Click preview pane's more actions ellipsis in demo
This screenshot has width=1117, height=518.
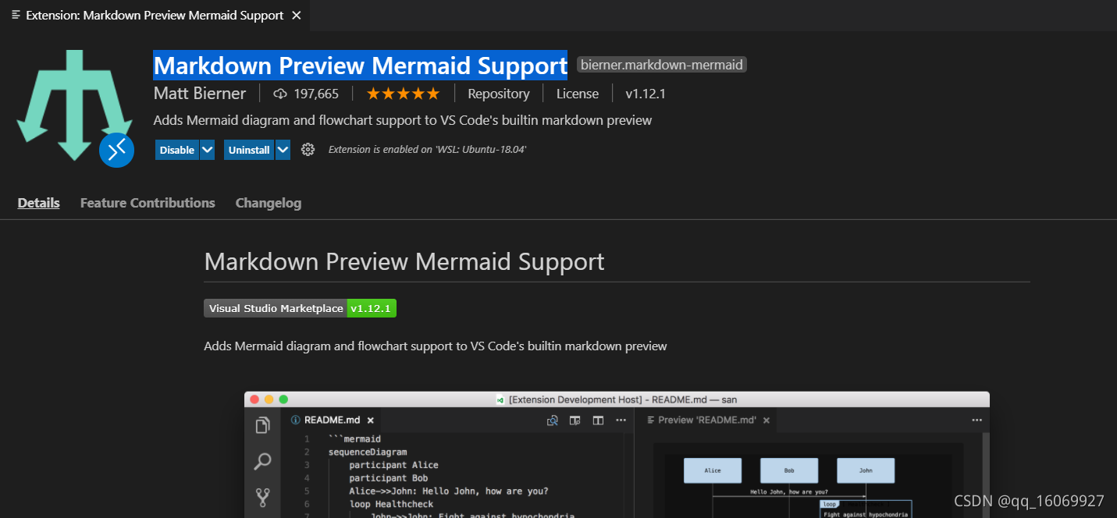(976, 420)
